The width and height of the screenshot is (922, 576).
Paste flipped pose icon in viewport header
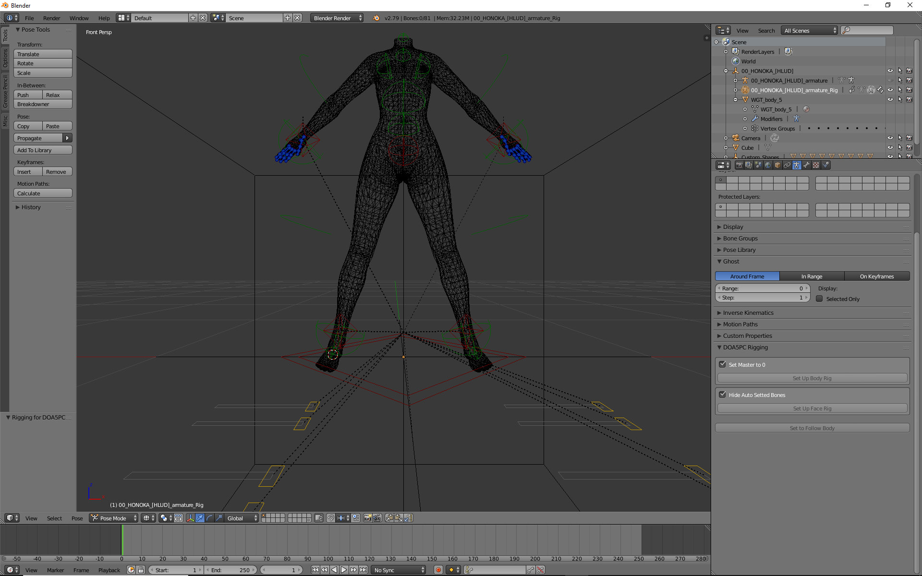408,518
